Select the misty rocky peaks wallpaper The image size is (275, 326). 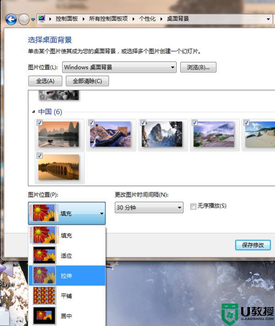click(x=162, y=135)
